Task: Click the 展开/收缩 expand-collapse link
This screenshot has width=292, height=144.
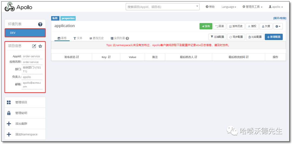Action: (x=280, y=18)
